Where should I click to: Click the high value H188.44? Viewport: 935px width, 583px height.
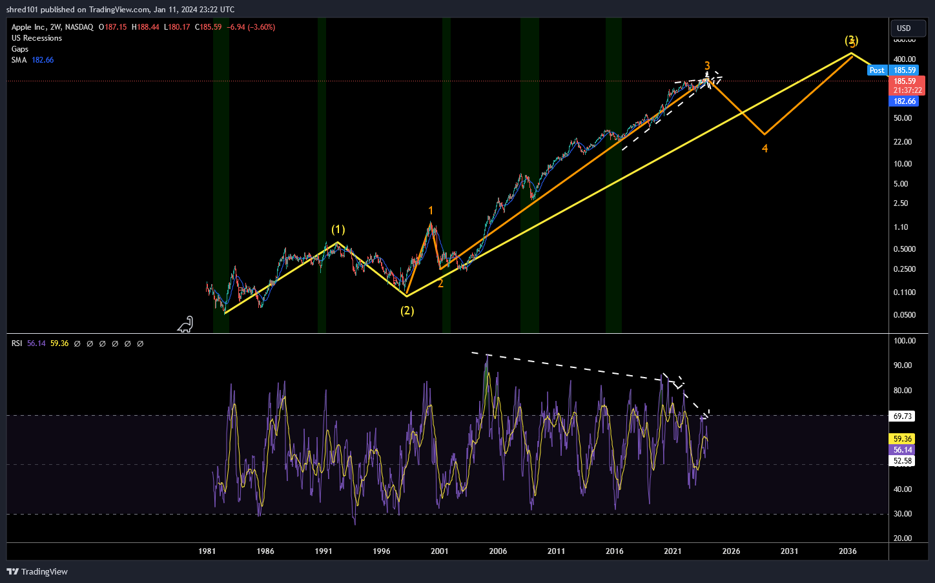point(145,27)
